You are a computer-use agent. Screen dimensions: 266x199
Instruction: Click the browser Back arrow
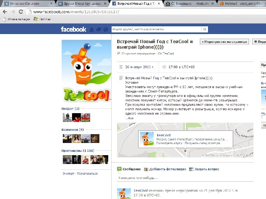click(5, 12)
